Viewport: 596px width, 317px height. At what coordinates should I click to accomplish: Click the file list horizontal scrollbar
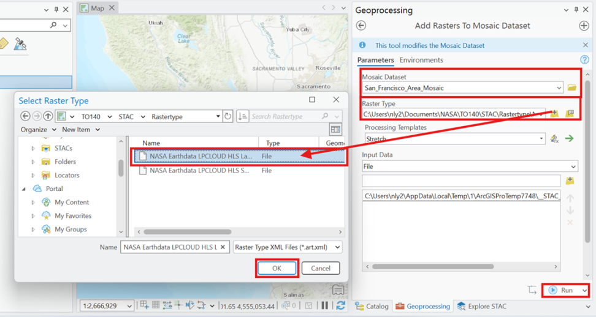pyautogui.click(x=188, y=232)
